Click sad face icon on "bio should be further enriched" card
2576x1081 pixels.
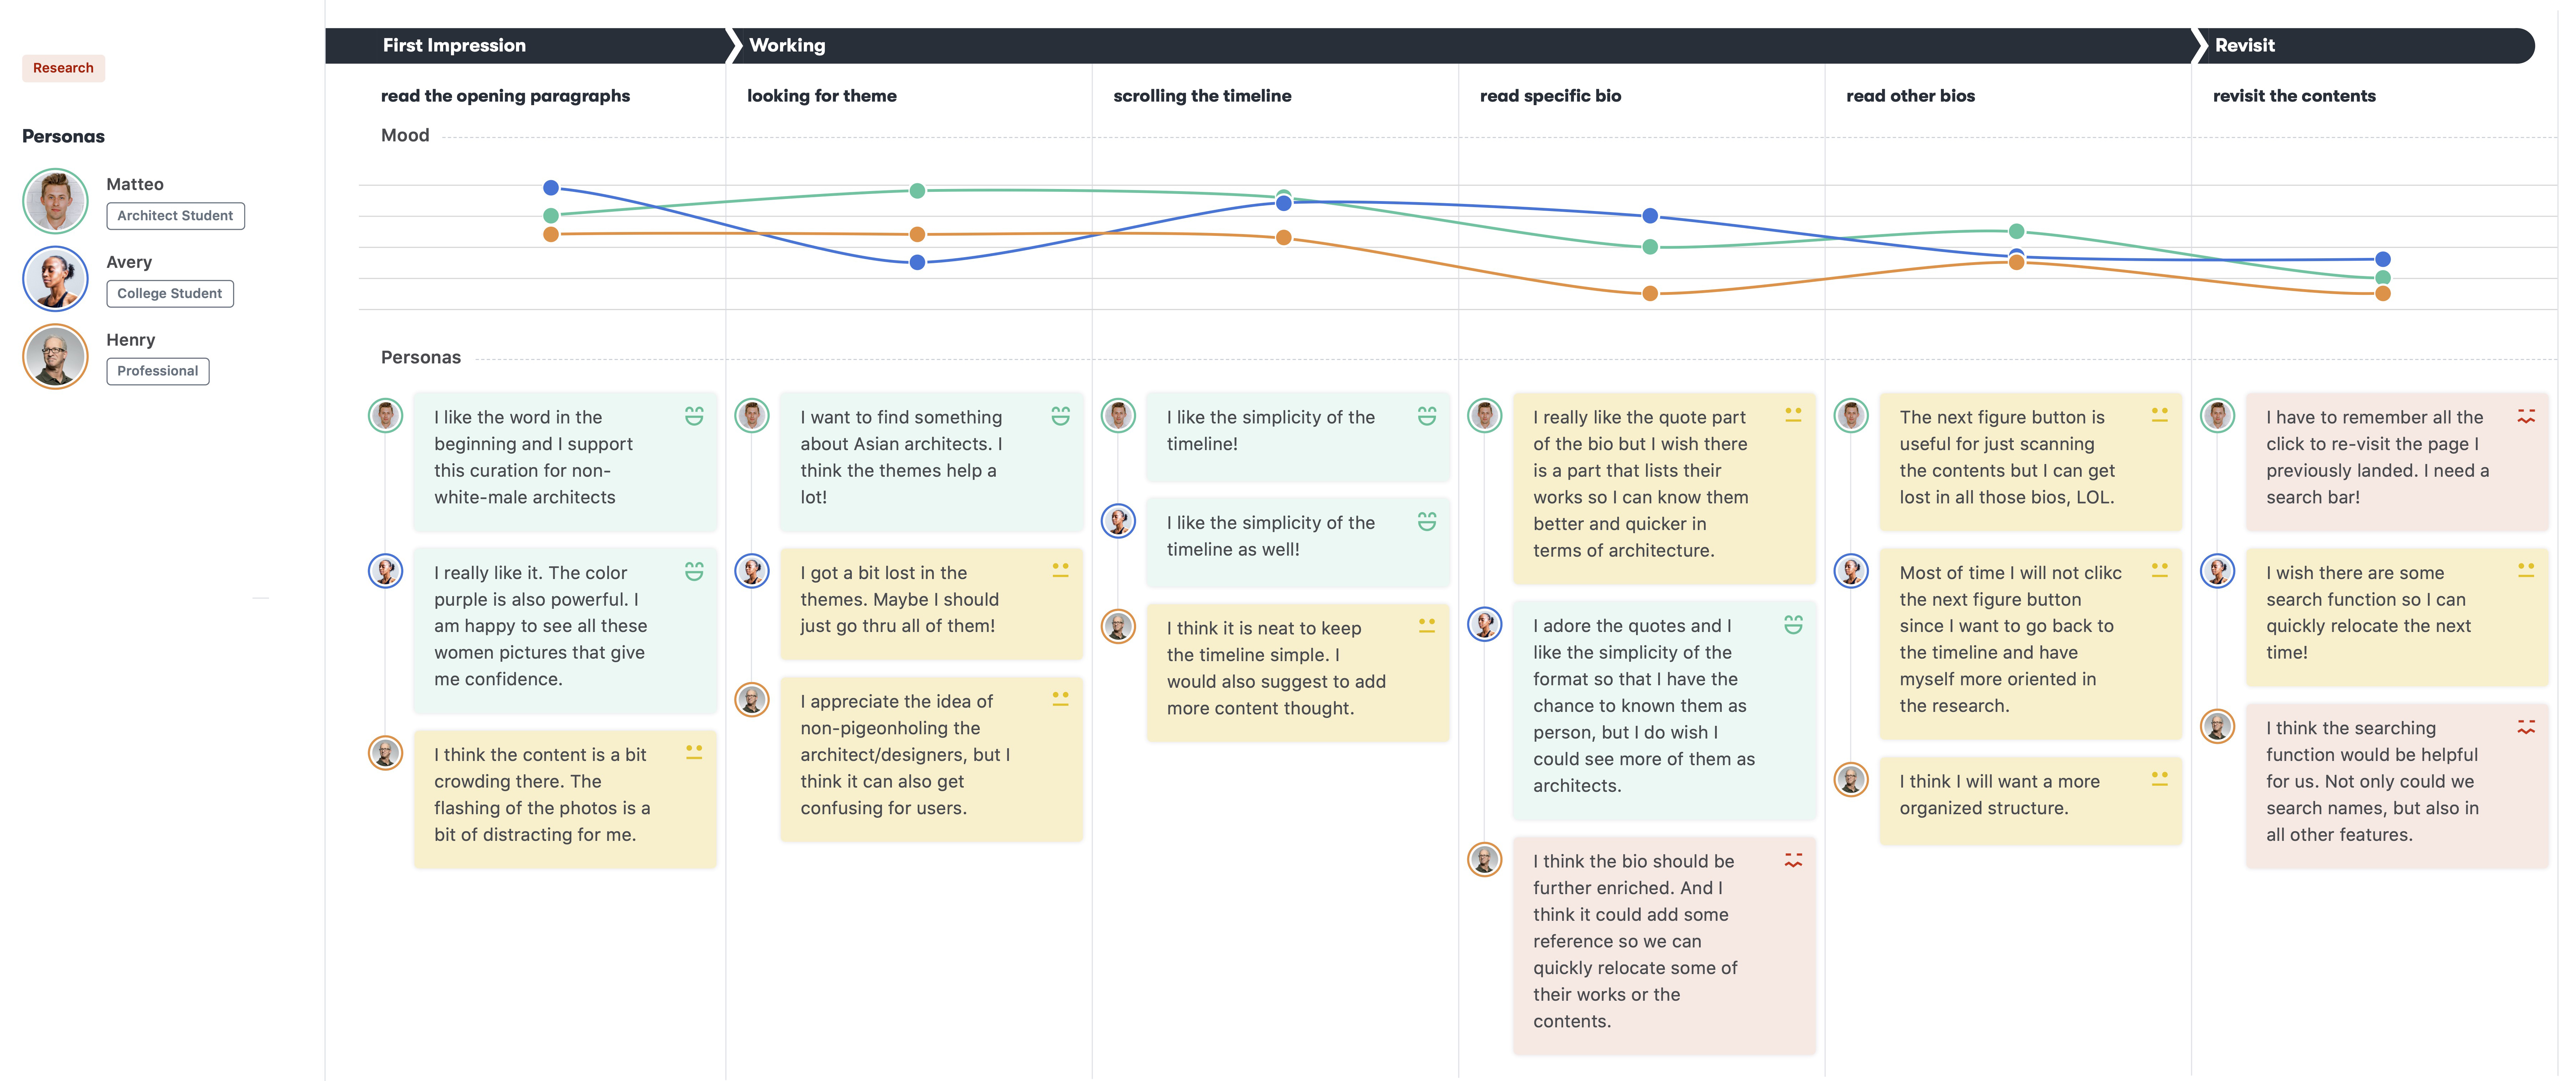coord(1793,860)
